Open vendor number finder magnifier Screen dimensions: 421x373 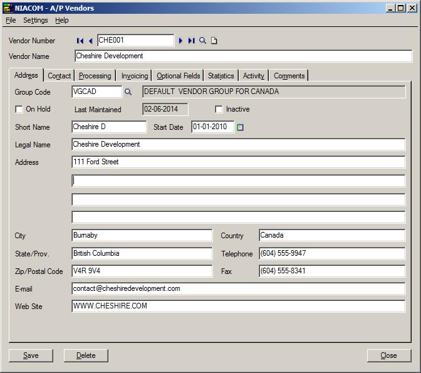coord(202,41)
